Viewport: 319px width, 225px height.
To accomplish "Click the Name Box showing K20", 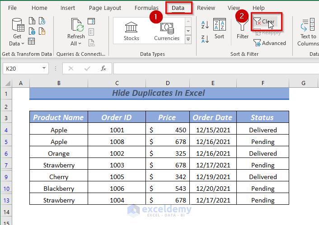I will (x=22, y=68).
